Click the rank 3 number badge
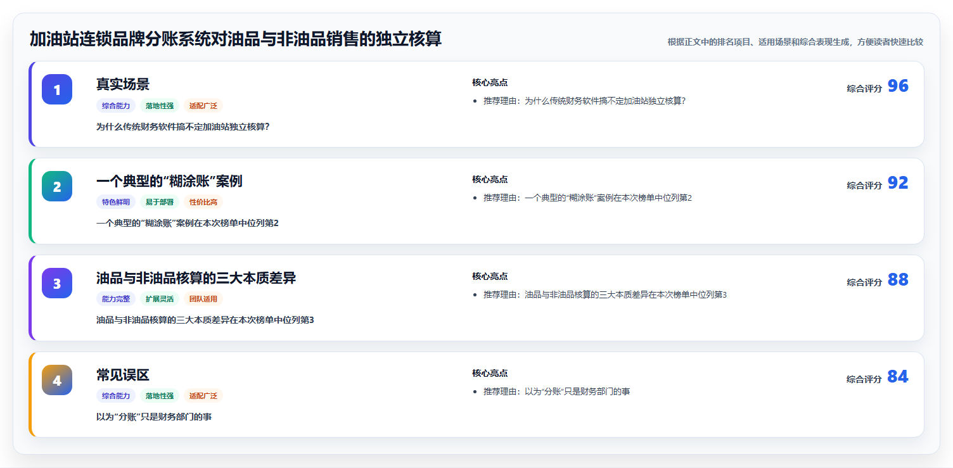953x468 pixels. [57, 283]
